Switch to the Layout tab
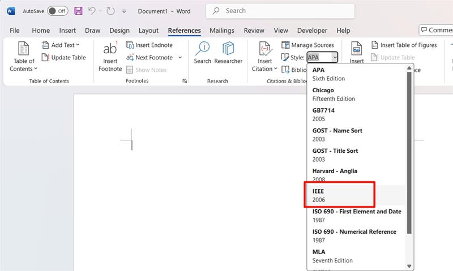The width and height of the screenshot is (453, 271). click(148, 31)
